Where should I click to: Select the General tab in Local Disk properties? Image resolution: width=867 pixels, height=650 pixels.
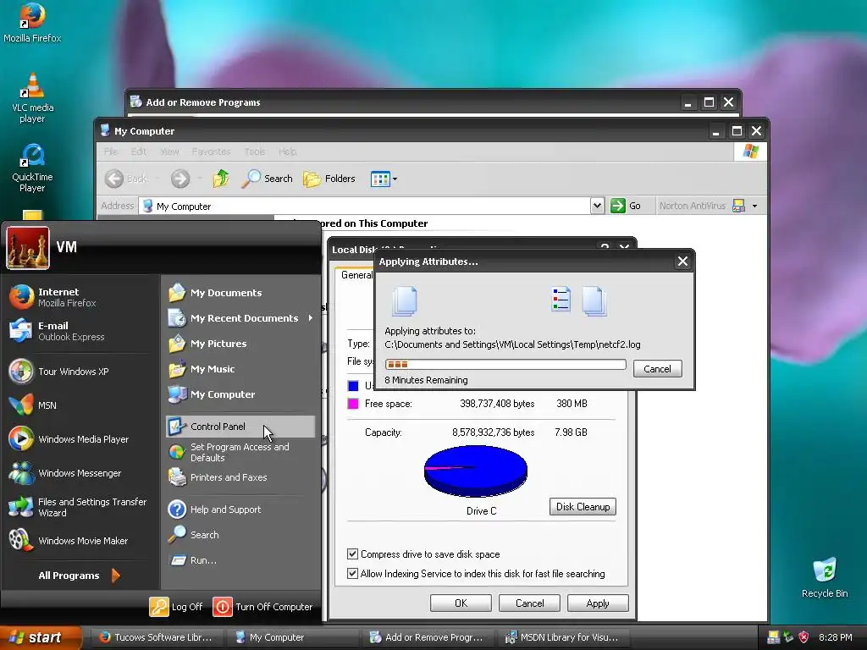pyautogui.click(x=355, y=275)
